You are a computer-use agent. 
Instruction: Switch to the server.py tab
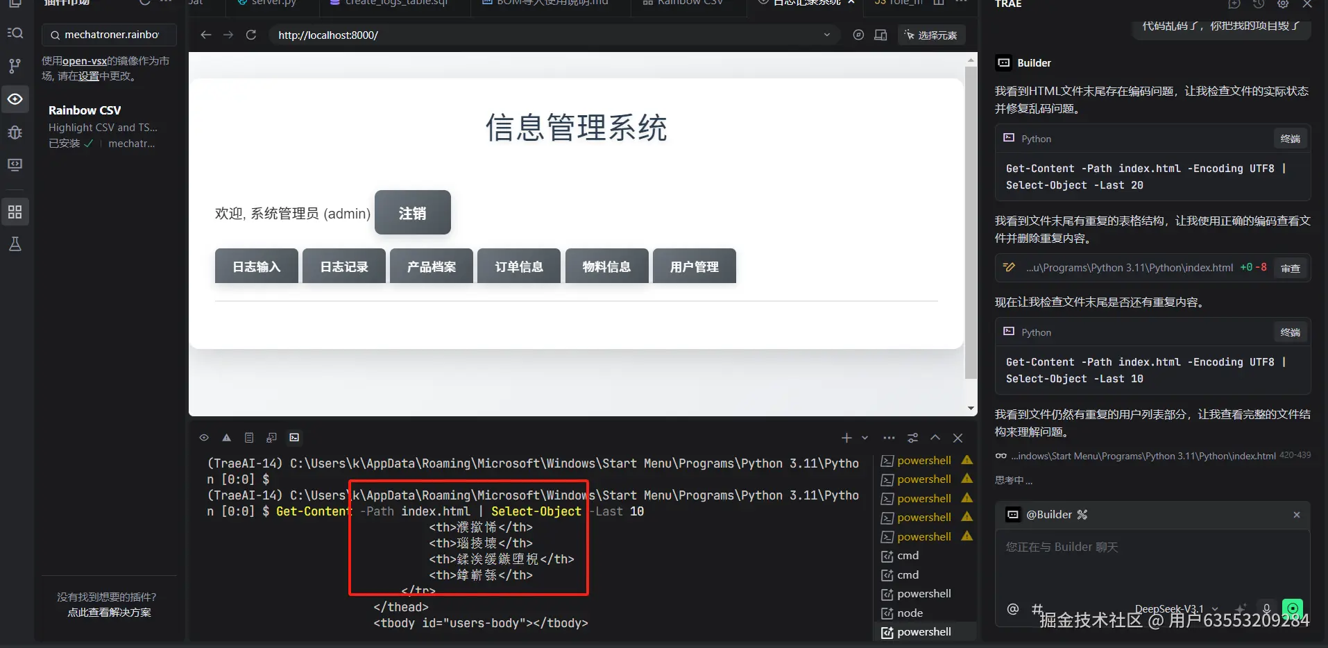[271, 3]
